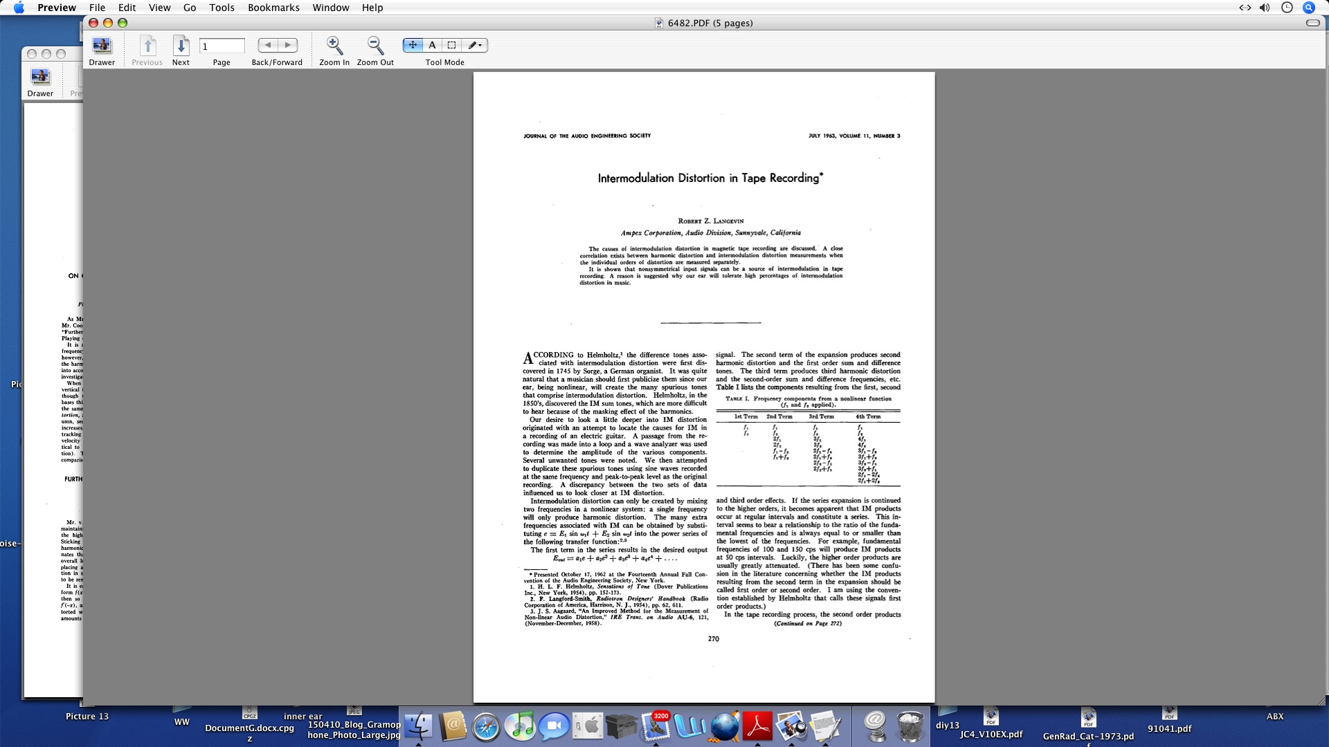
Task: Zoom In on the document
Action: 334,46
